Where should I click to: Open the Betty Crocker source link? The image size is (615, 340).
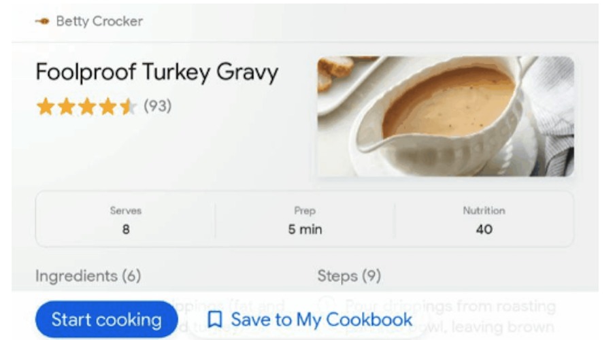(x=99, y=21)
